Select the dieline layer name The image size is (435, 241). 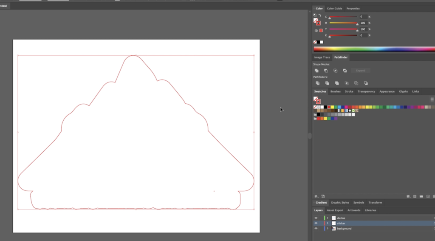tap(341, 218)
